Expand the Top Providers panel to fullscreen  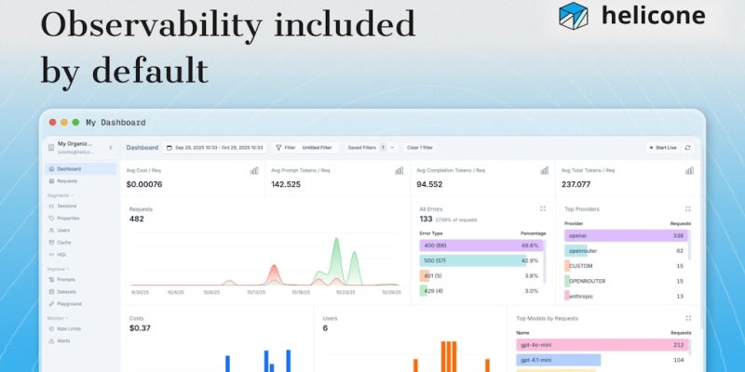click(x=688, y=208)
